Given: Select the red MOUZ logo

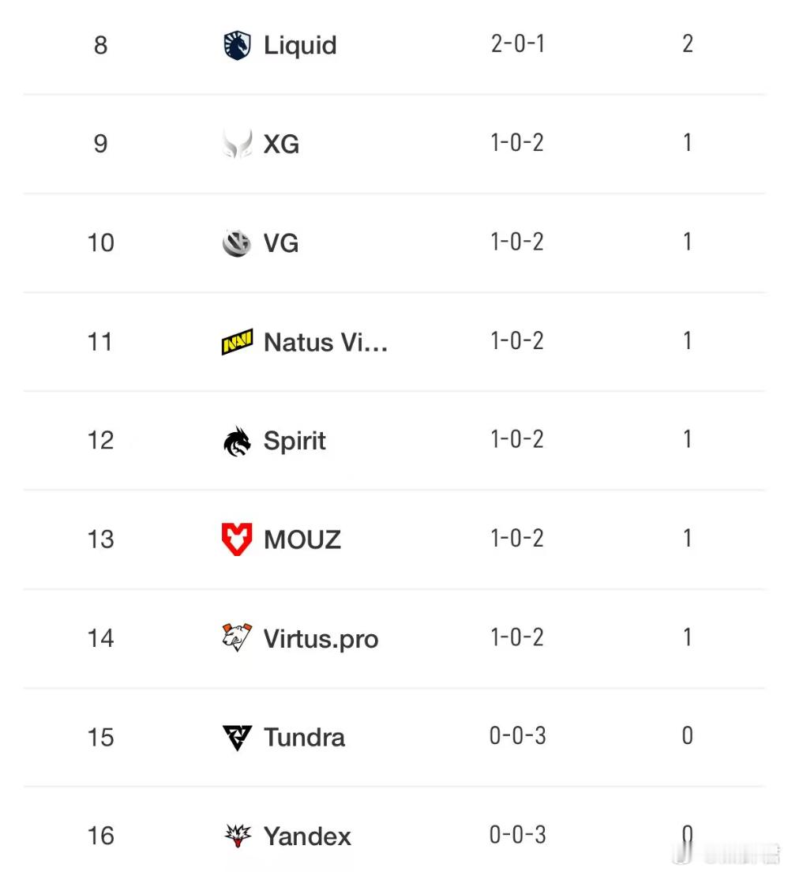Looking at the screenshot, I should pyautogui.click(x=237, y=540).
